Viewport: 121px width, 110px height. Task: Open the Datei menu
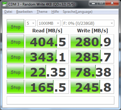tap(8, 12)
